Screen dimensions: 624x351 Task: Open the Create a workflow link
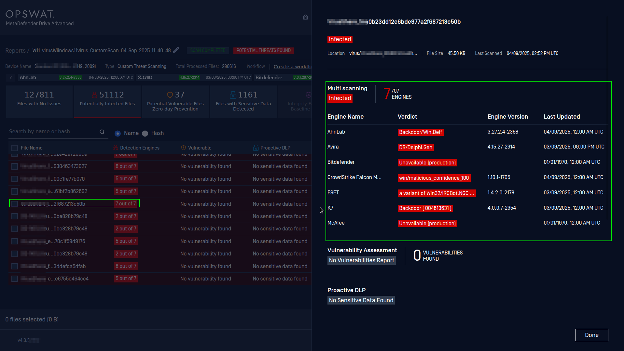click(292, 67)
